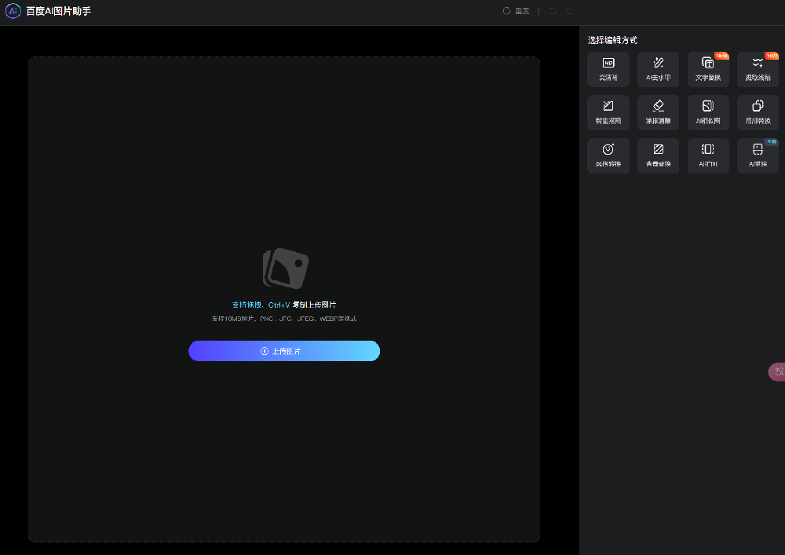Select the 提取线稿 line art tool
The height and width of the screenshot is (555, 785).
coord(758,69)
